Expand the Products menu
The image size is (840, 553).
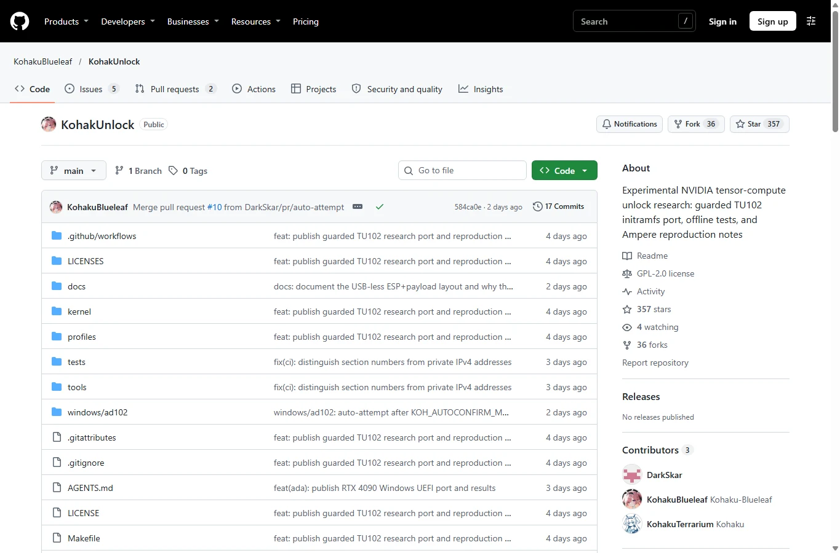click(x=66, y=22)
